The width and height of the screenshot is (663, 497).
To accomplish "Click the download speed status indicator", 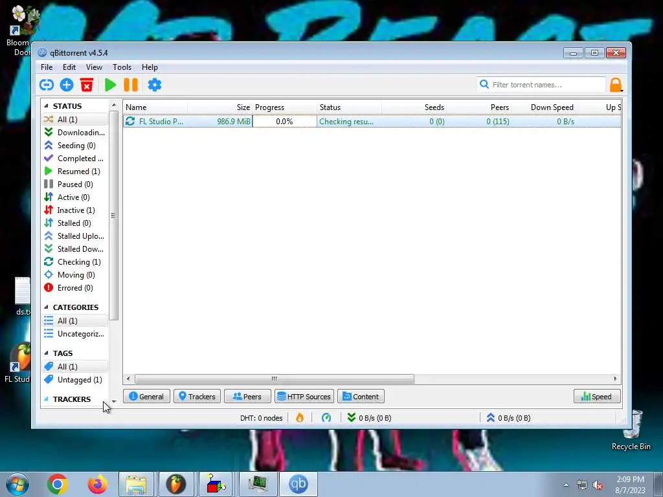I will [x=369, y=418].
